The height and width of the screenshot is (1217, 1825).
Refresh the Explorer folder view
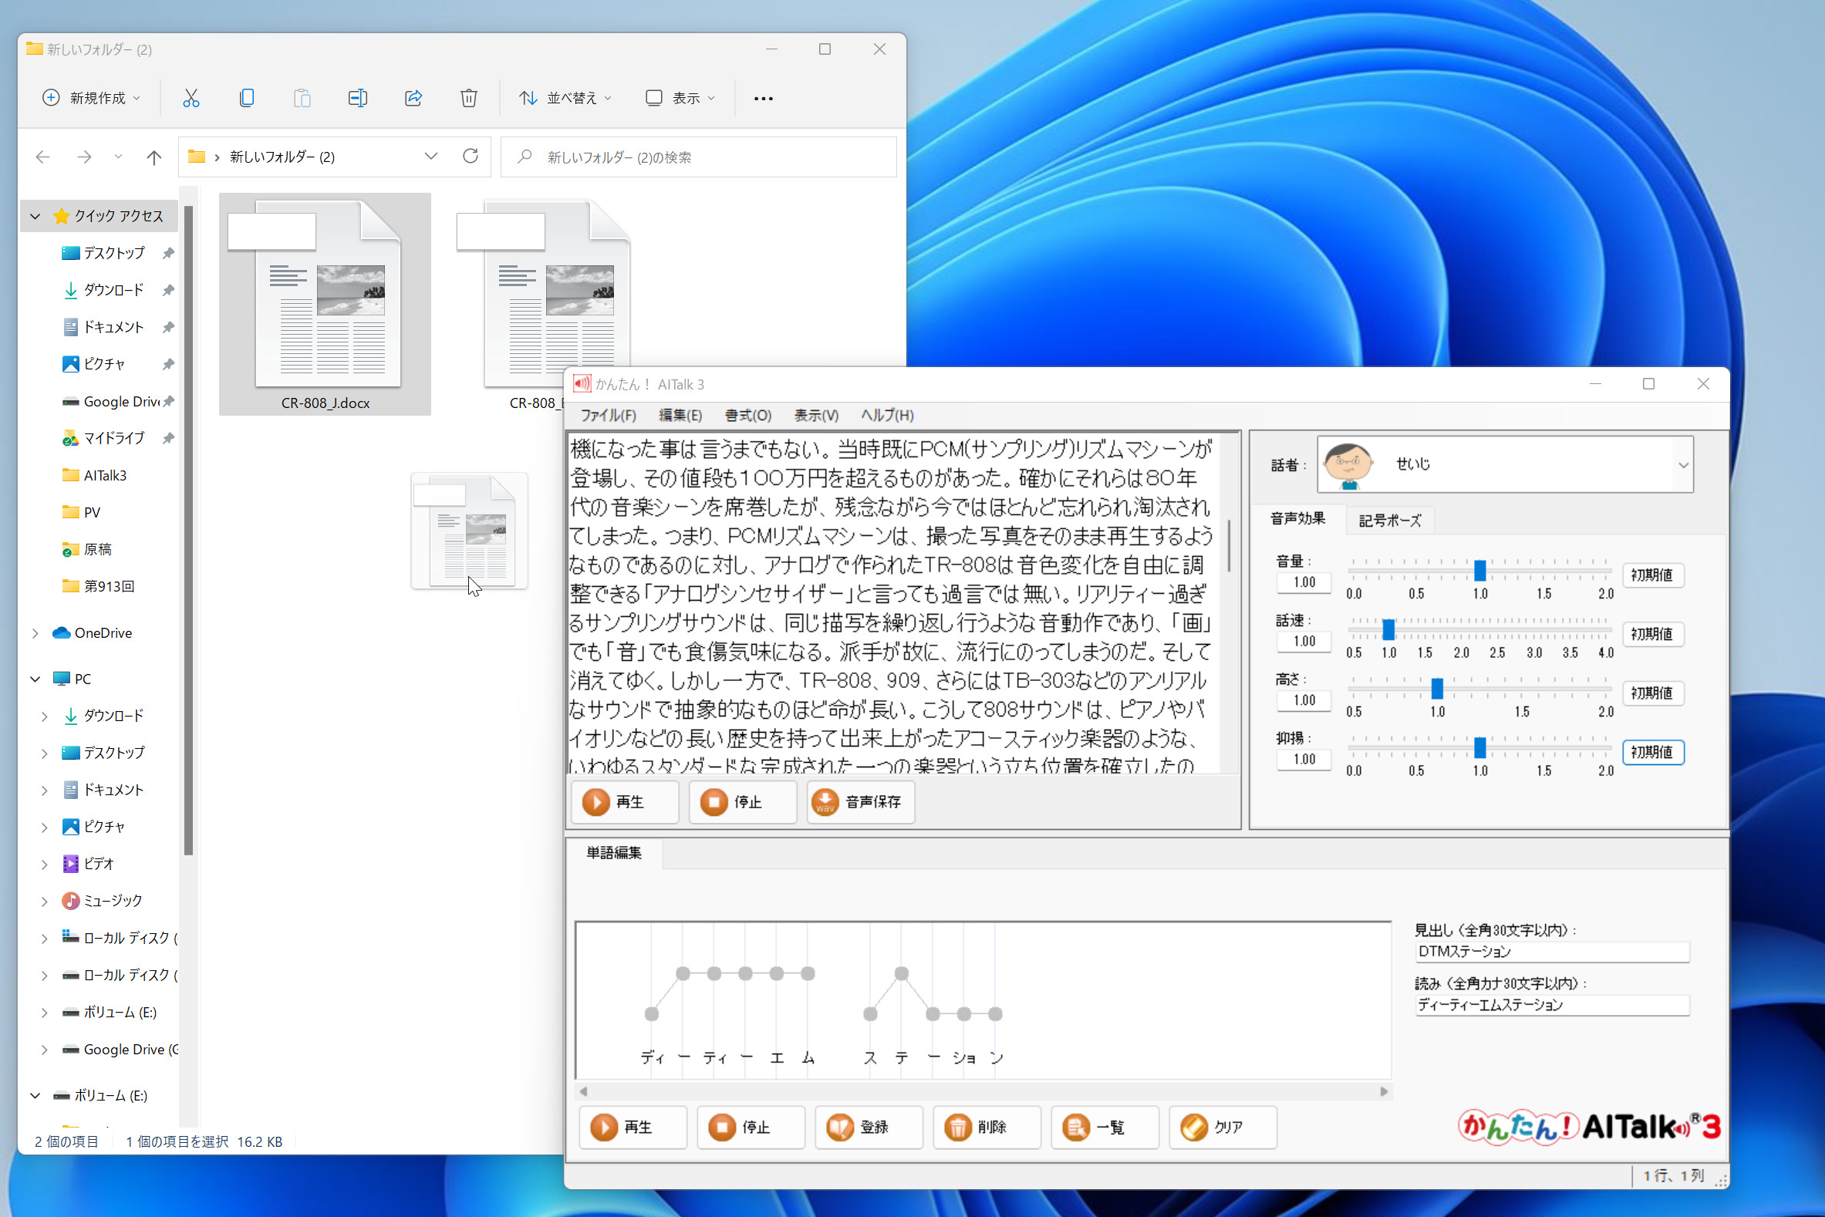471,156
